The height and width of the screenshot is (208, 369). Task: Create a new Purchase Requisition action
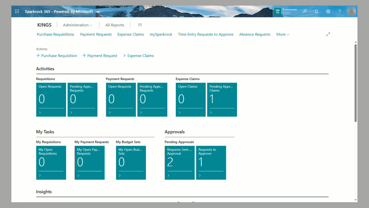coord(57,55)
